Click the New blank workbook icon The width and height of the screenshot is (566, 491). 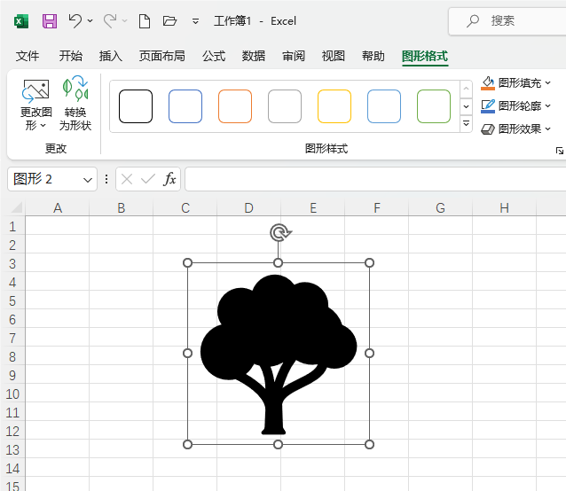[144, 20]
